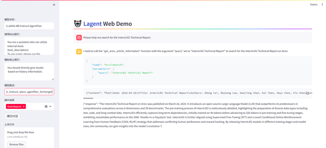Click the 上传文件 label
326x148 pixels.
pos(10,124)
